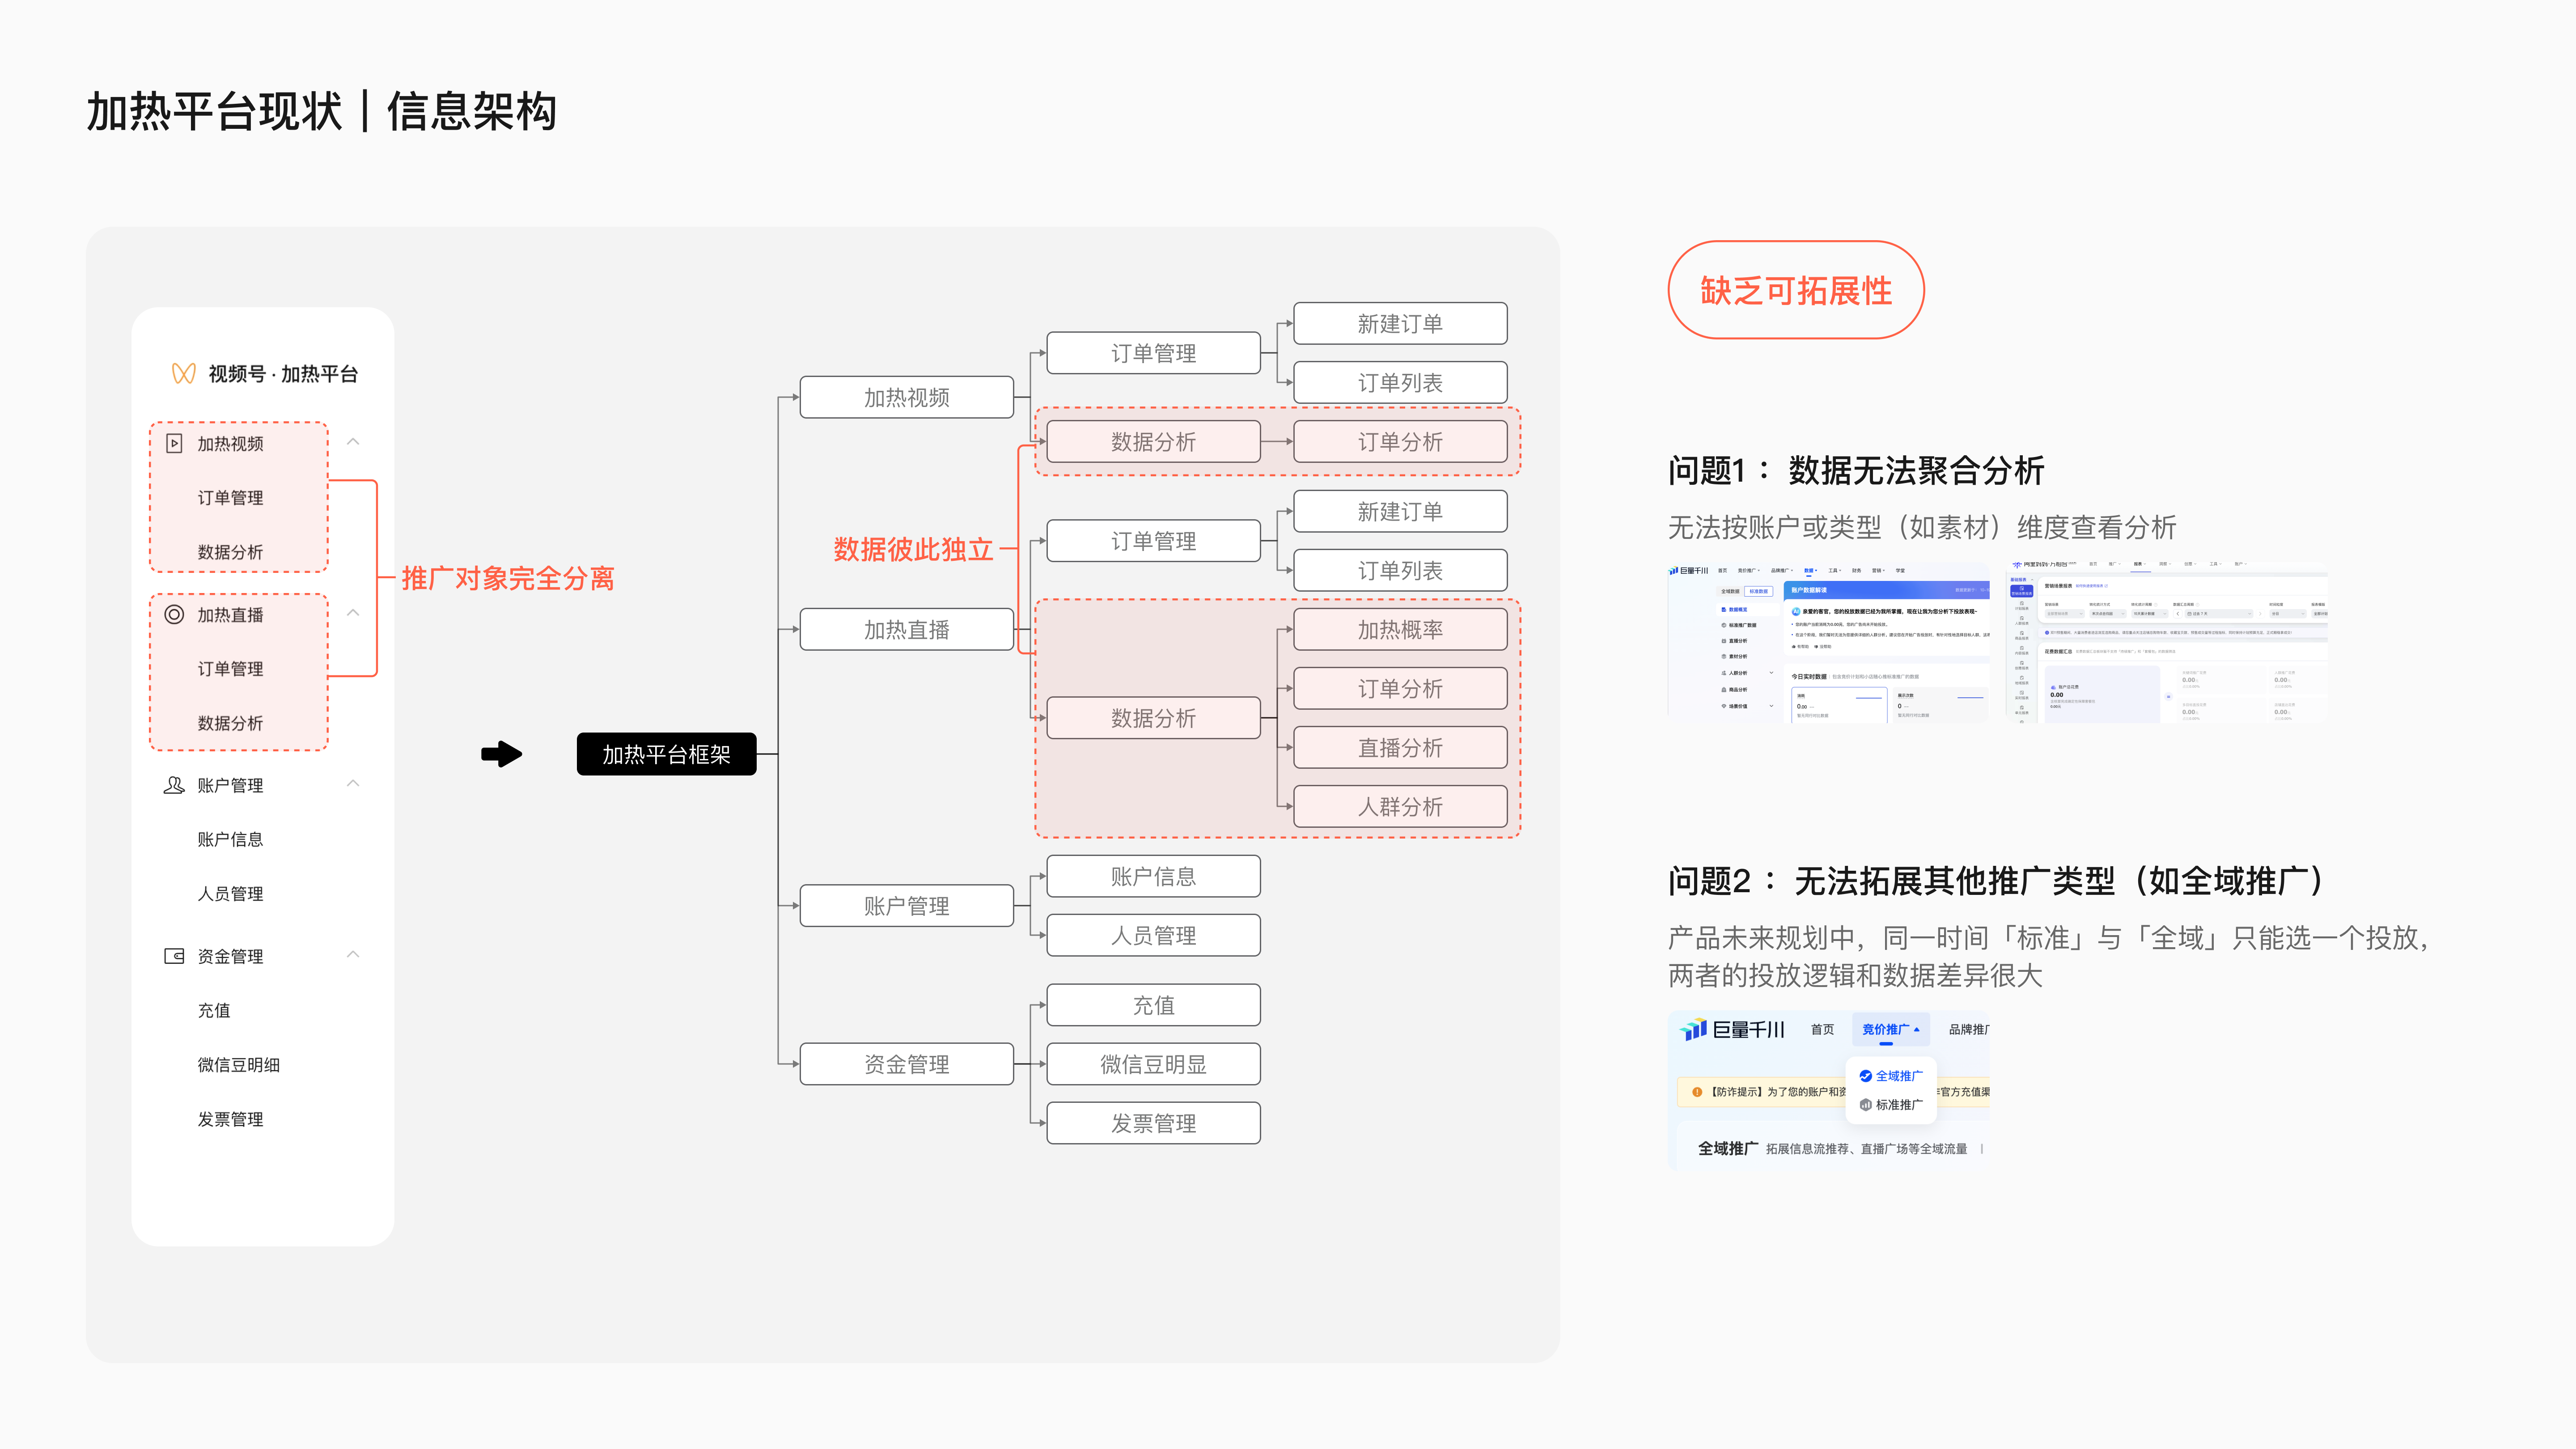Choose 标准推广 from the dropdown list

[1891, 1105]
